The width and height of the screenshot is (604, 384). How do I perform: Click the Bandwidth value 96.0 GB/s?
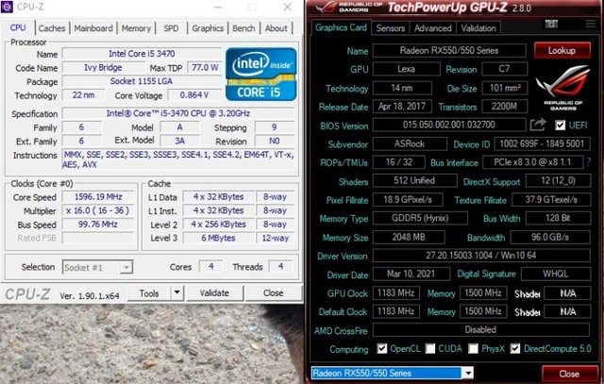click(550, 237)
